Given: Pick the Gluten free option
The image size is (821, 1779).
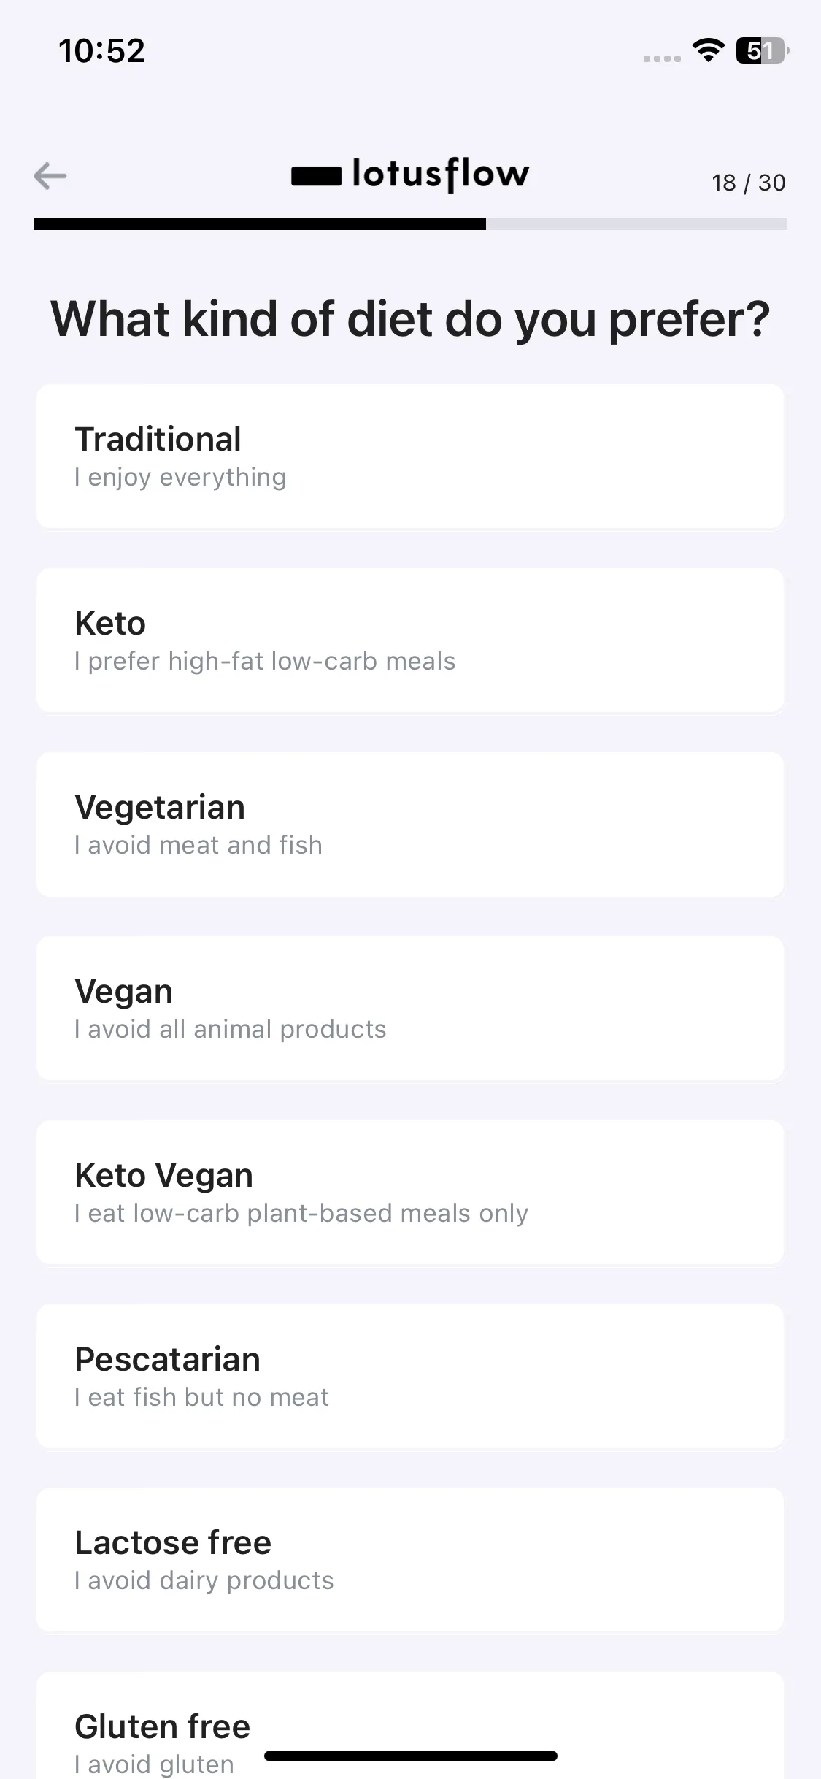Looking at the screenshot, I should [x=410, y=1725].
